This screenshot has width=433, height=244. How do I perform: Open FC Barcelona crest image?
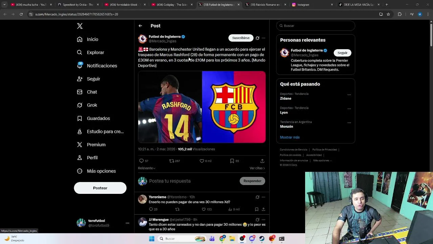pos(234,107)
